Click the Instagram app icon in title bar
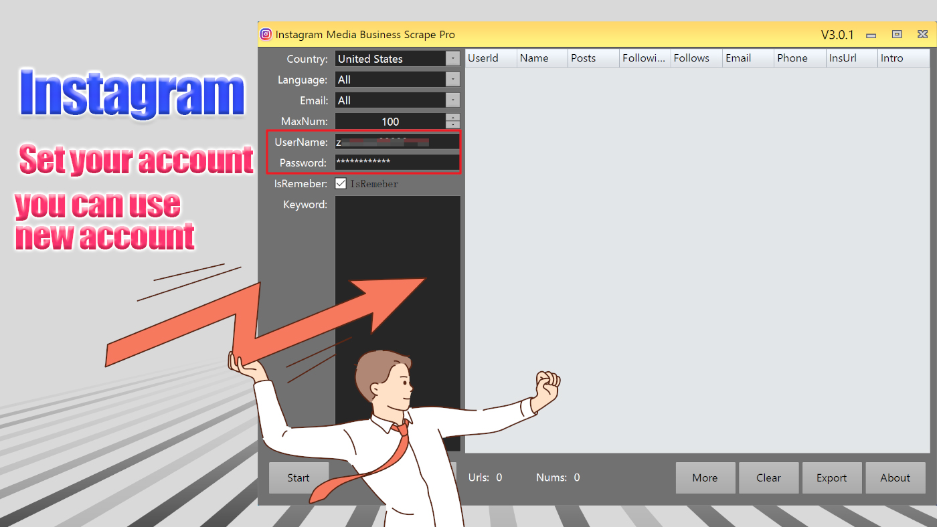Screen dimensions: 937x527 click(266, 34)
